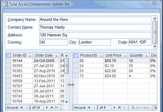Click the City field containing London
This screenshot has height=112, width=163.
pos(95,42)
